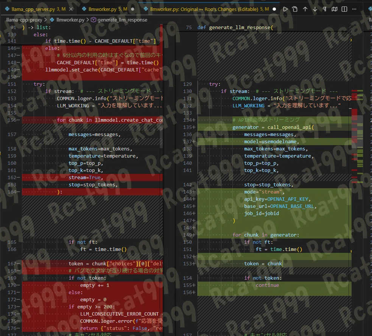The image size is (372, 336).
Task: Switch to the llama_cpp_server.py tab
Action: 39,9
